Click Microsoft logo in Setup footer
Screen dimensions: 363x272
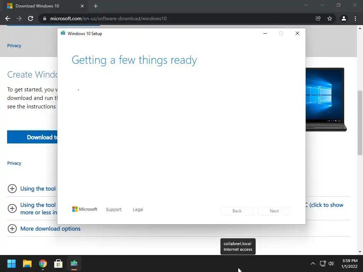pyautogui.click(x=85, y=209)
